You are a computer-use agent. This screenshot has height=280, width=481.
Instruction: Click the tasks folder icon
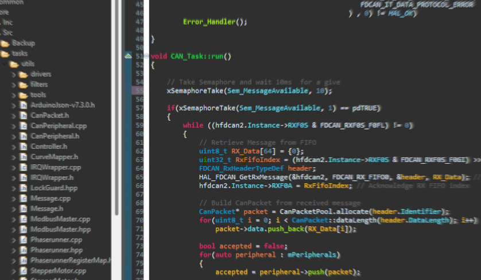coord(6,54)
